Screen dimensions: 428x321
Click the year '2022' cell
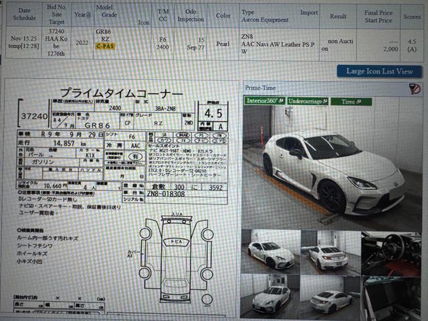[82, 43]
